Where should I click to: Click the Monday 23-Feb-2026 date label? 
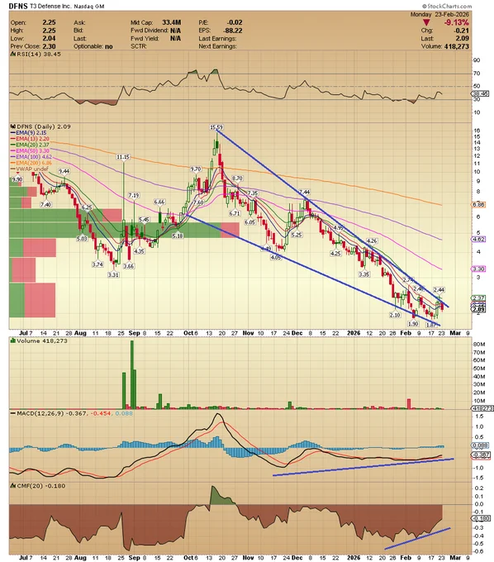tap(439, 15)
